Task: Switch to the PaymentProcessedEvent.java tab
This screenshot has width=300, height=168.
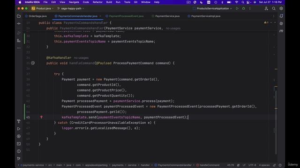Action: pos(125,16)
